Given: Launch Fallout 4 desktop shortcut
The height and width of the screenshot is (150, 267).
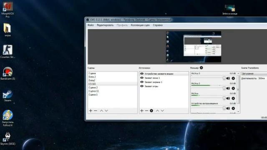Looking at the screenshot, I should (x=8, y=118).
